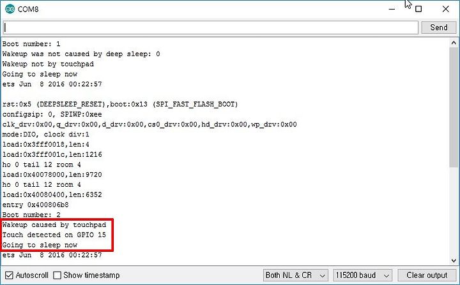Click the 'load:0x3fff0018,len:4' line
Image resolution: width=460 pixels, height=285 pixels.
46,144
